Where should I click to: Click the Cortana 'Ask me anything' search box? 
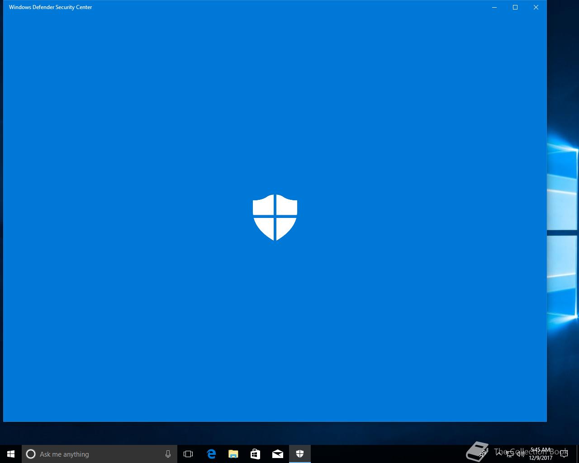(x=100, y=454)
